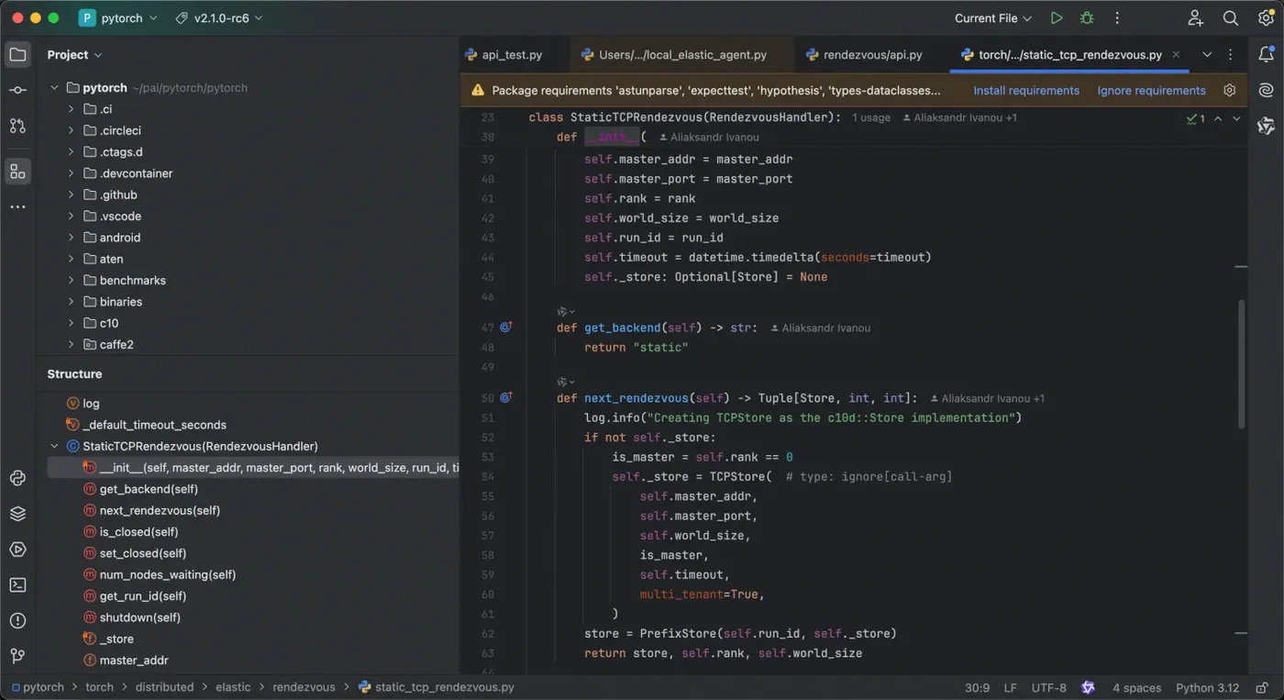Open the Services tool window icon
The width and height of the screenshot is (1284, 700).
(17, 550)
